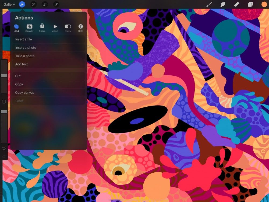Select the Smudge tool
The image size is (269, 202).
point(222,4)
